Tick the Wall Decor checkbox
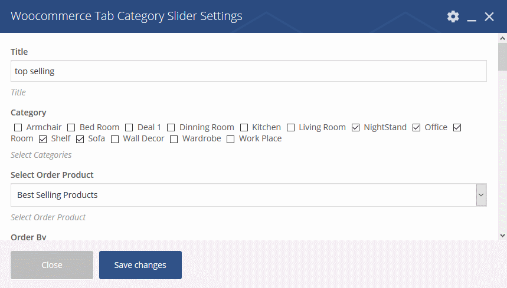The image size is (507, 288). tap(115, 140)
